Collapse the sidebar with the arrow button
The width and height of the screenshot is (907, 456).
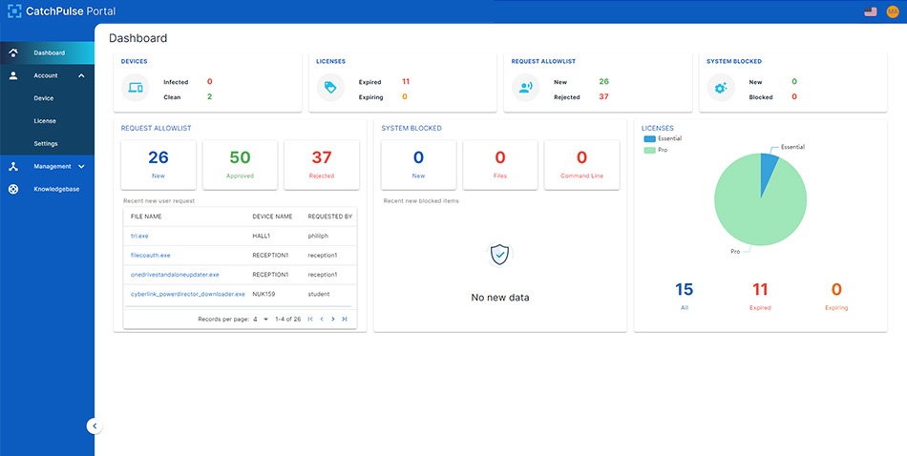click(94, 426)
